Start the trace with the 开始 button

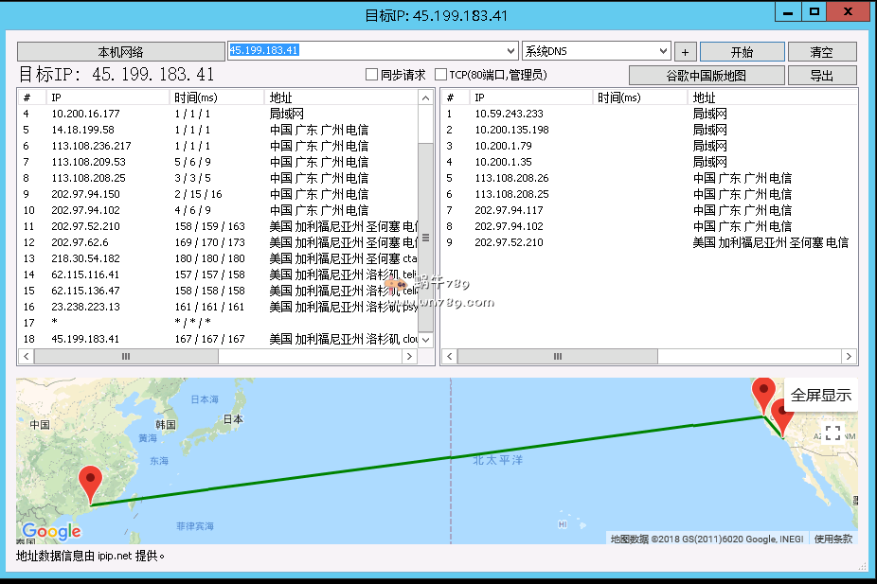(743, 52)
